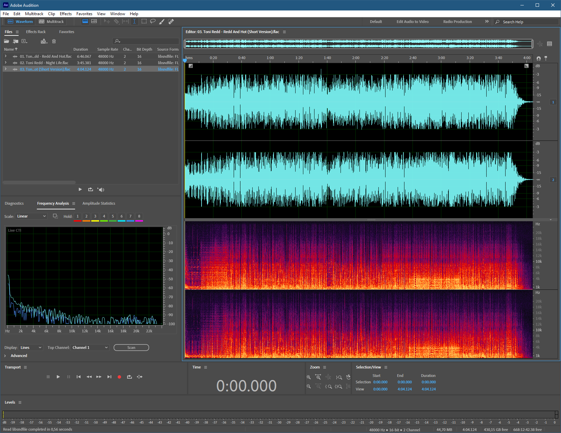Image resolution: width=561 pixels, height=433 pixels.
Task: Click the Import File icon
Action: pyautogui.click(x=16, y=41)
